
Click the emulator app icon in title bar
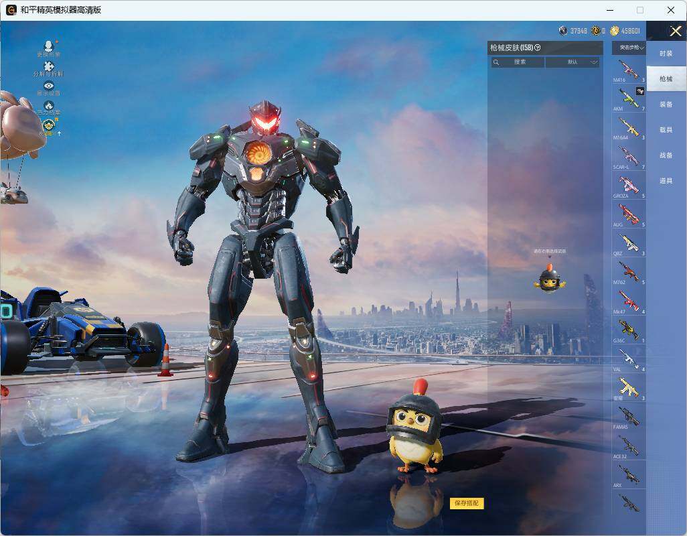pos(11,9)
